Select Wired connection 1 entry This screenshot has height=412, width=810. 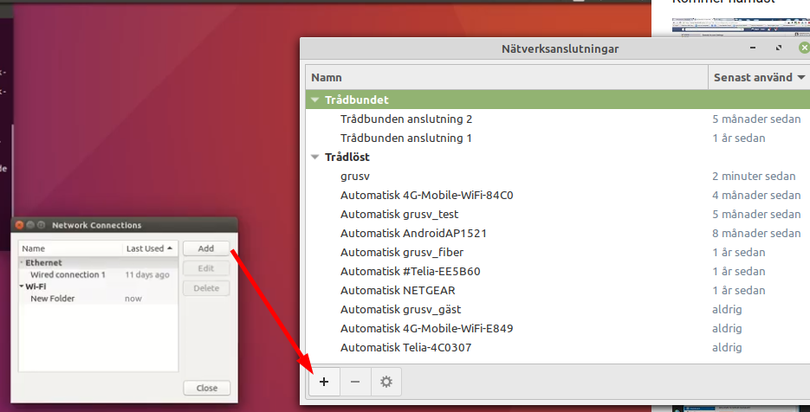68,274
